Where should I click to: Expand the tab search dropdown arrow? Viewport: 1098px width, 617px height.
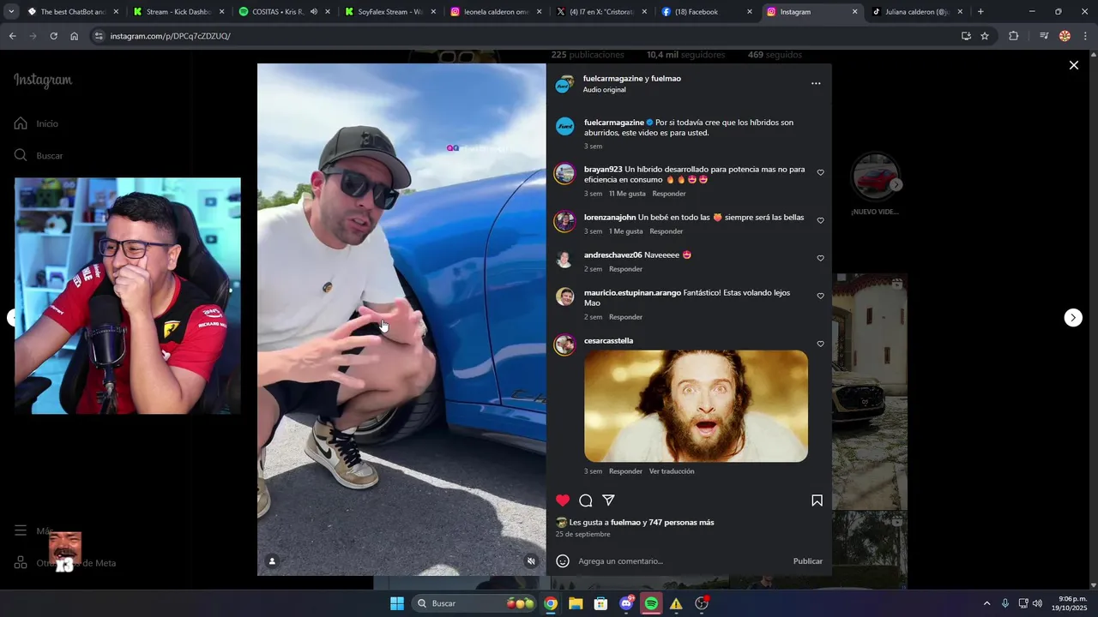click(x=11, y=12)
